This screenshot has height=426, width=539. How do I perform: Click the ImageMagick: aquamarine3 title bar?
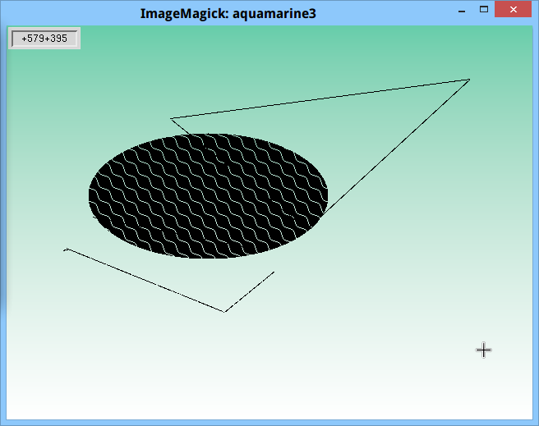point(228,13)
